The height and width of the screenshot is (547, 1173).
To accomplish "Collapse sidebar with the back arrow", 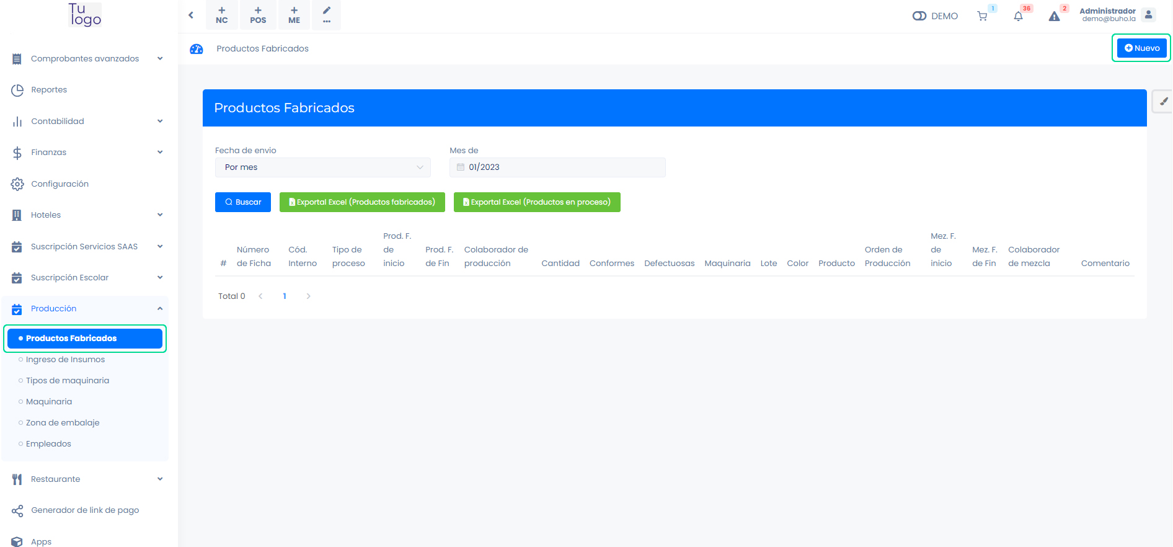I will (191, 15).
